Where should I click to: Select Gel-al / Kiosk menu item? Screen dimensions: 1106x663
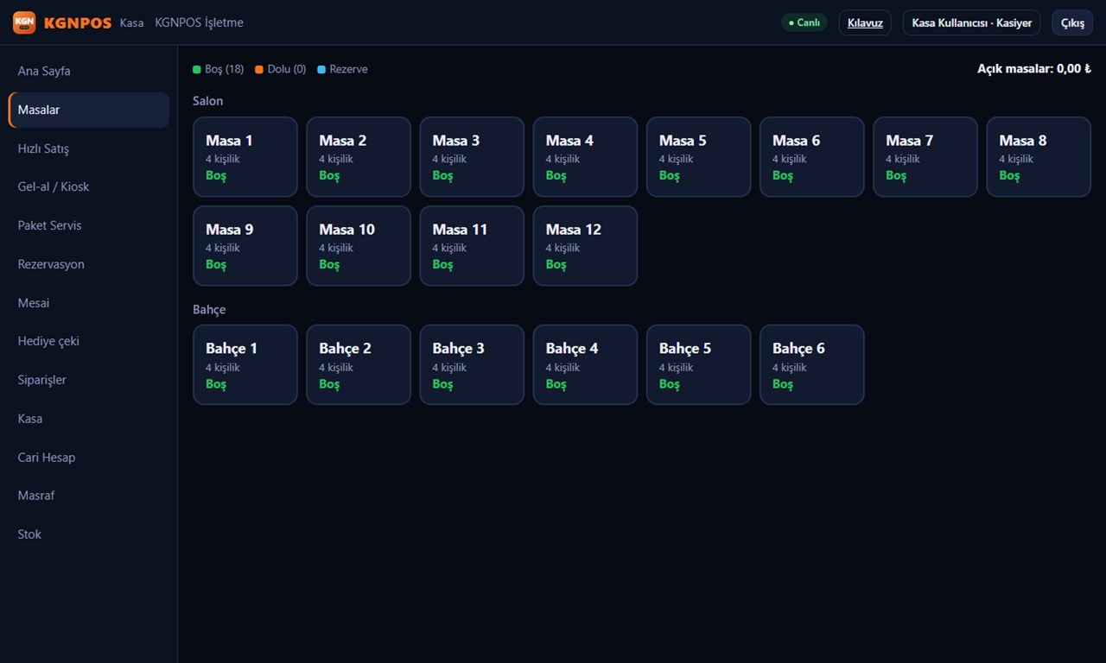[x=89, y=186]
